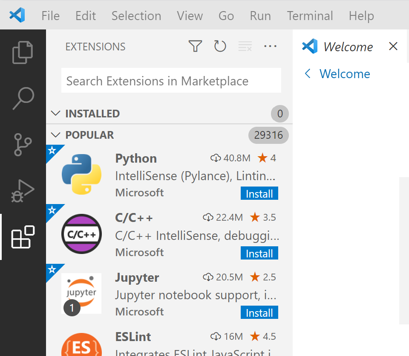Viewport: 409px width, 356px height.
Task: Open the View menu
Action: pyautogui.click(x=190, y=16)
